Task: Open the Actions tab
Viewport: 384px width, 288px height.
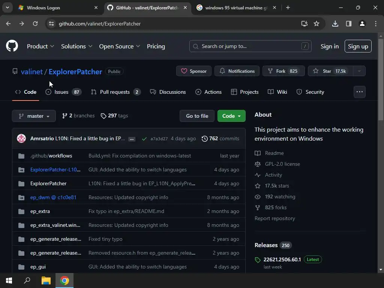Action: coord(208,92)
